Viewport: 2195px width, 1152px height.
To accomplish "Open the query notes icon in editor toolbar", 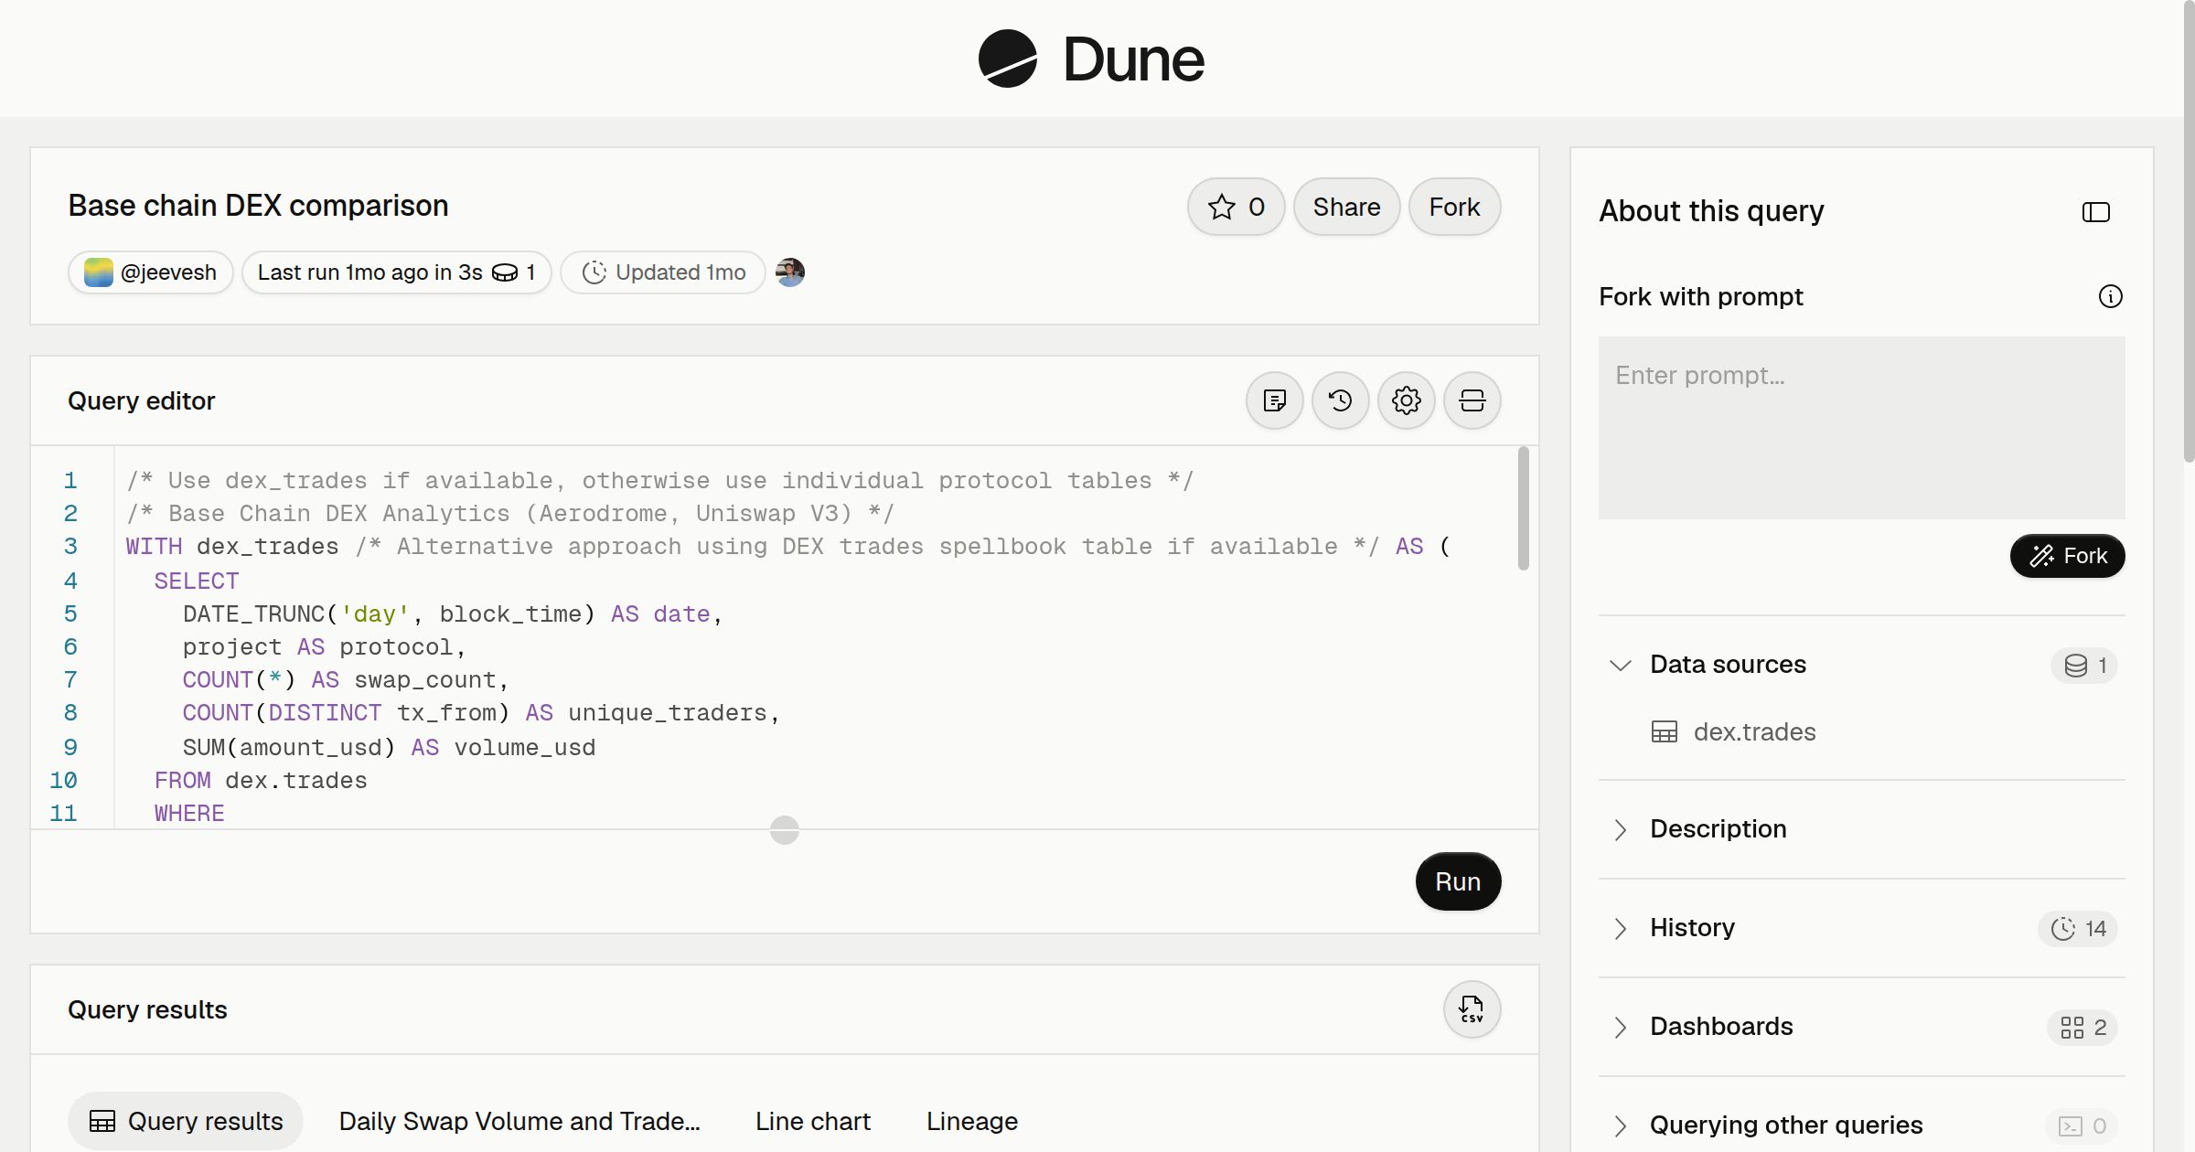I will tap(1274, 400).
